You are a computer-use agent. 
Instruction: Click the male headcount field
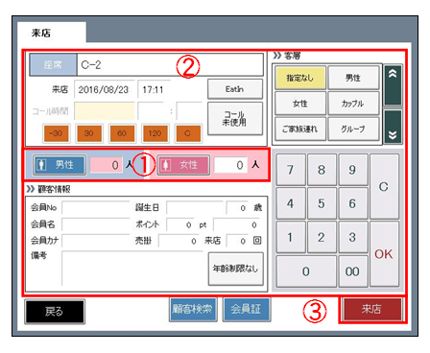pyautogui.click(x=106, y=165)
